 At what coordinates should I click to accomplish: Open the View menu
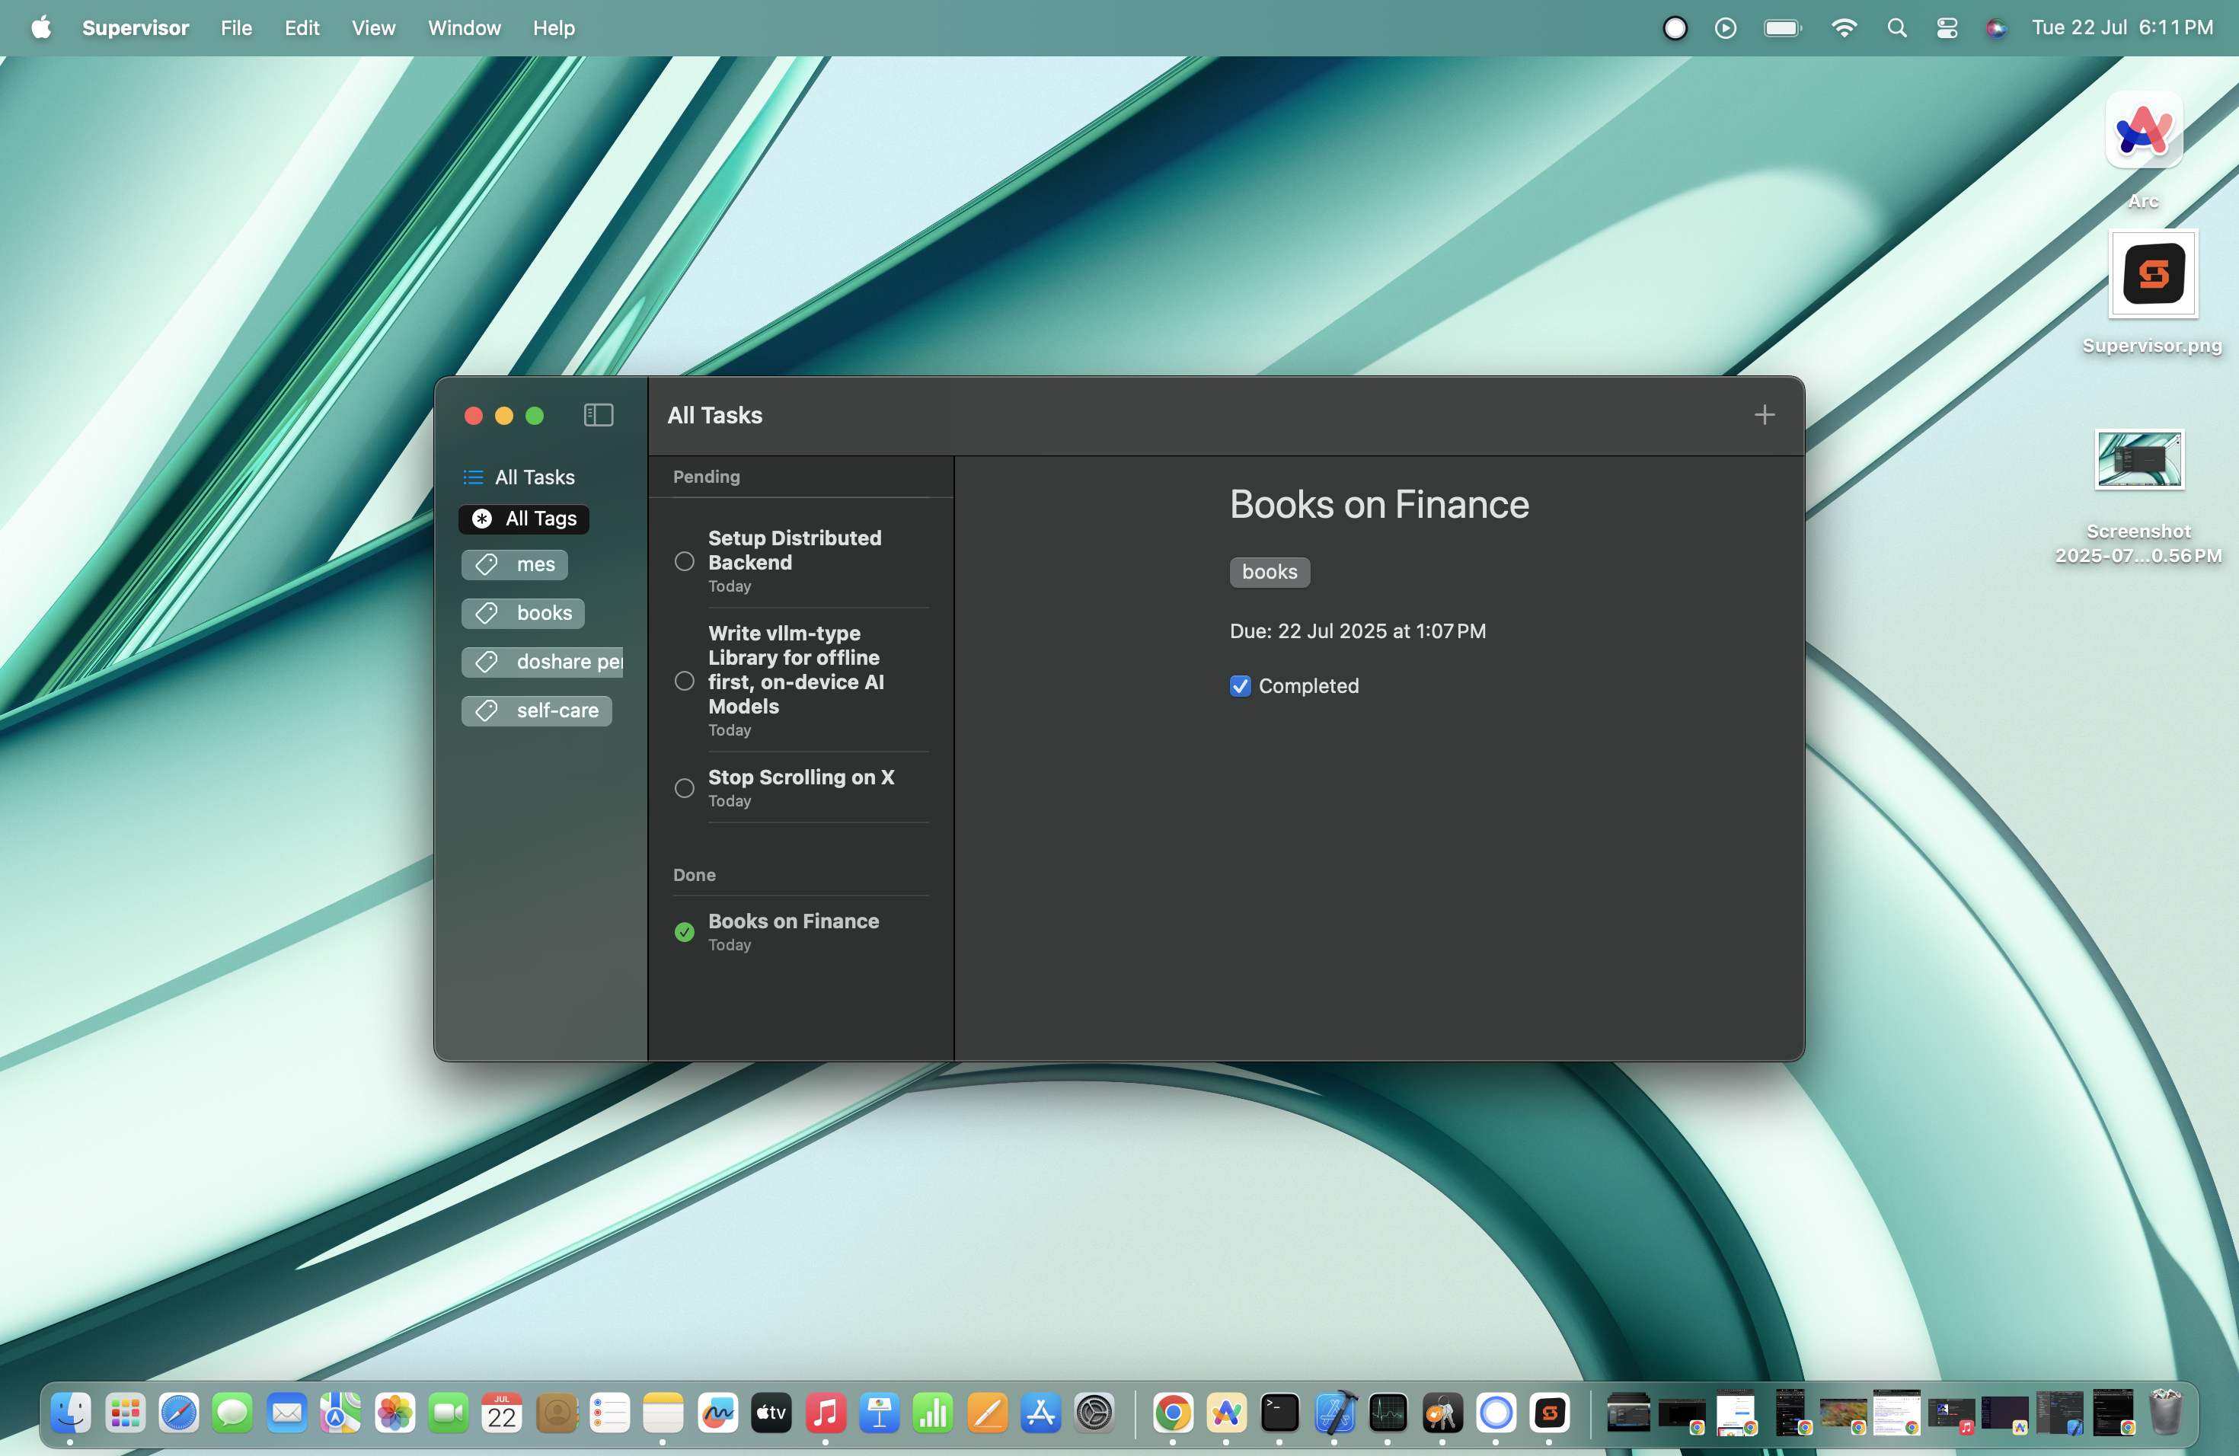(x=373, y=28)
